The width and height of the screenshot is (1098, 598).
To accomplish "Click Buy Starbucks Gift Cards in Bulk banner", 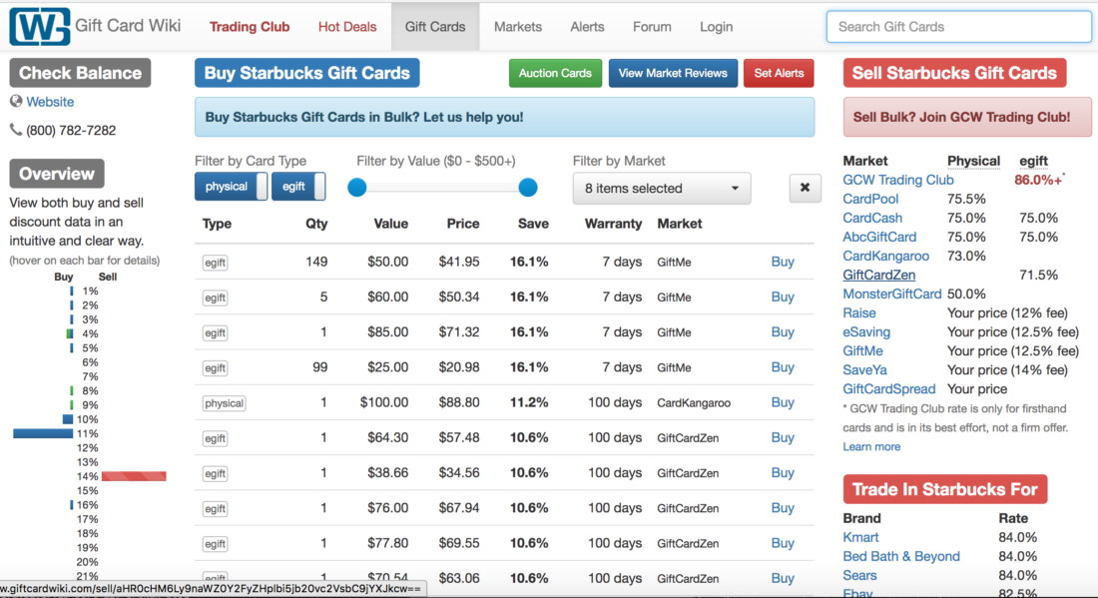I will [504, 117].
